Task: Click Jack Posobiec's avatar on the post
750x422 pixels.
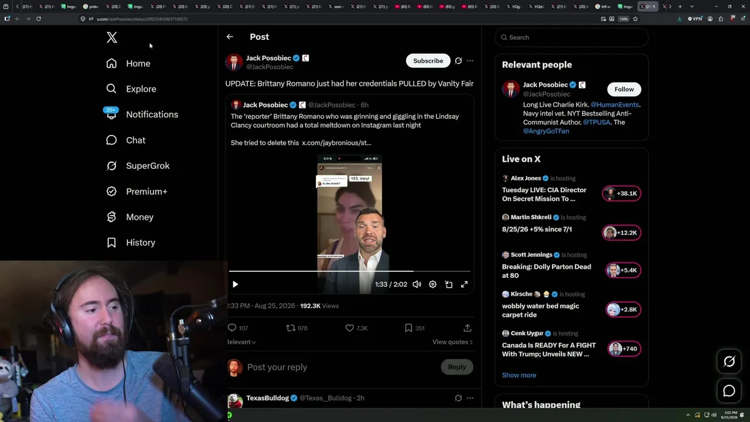Action: (234, 62)
